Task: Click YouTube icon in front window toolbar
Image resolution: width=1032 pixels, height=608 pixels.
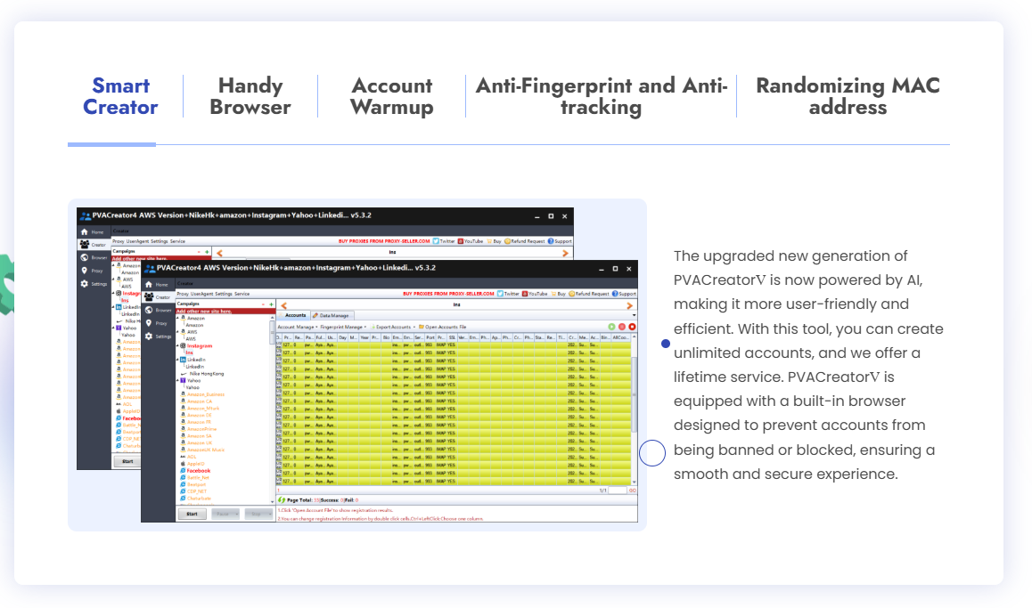Action: pyautogui.click(x=525, y=294)
